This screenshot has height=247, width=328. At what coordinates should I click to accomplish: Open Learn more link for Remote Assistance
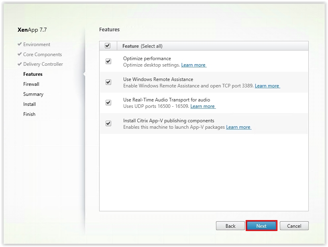coord(267,86)
